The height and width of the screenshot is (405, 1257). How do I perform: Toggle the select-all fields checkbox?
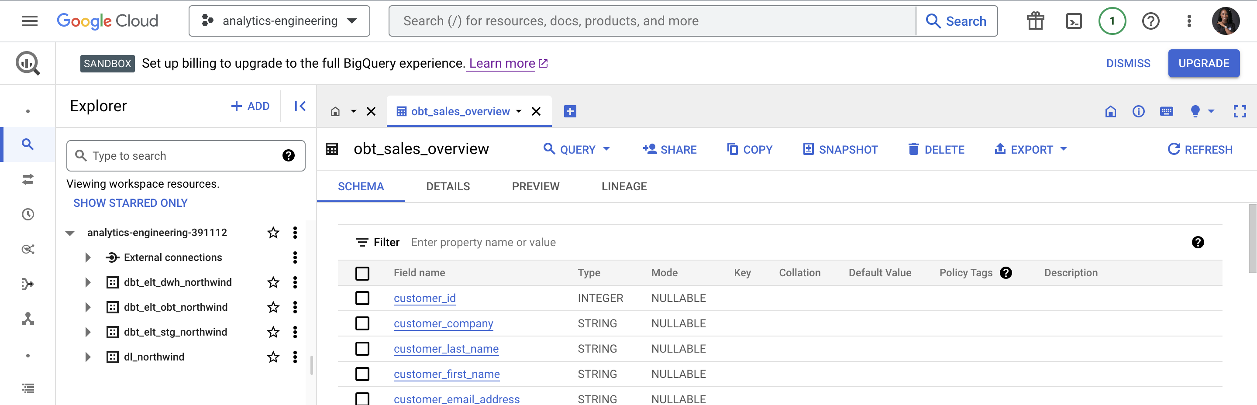(x=362, y=273)
